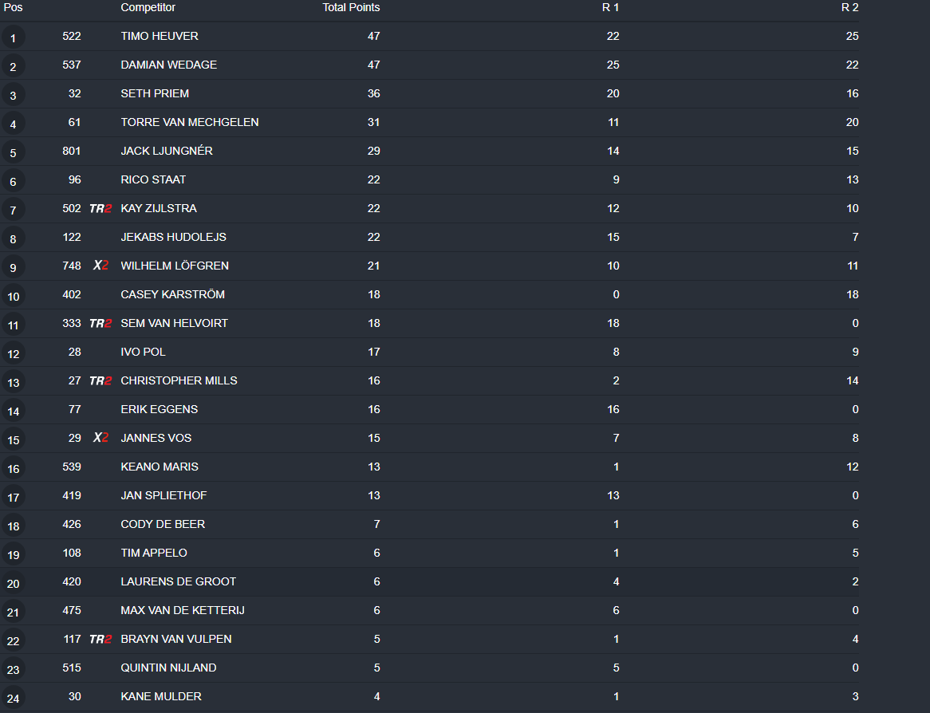The image size is (930, 713).
Task: Click the position 24 circle badge
Action: tap(14, 698)
